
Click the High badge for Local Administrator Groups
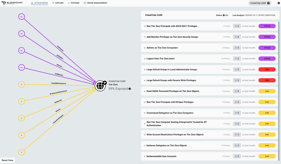pyautogui.click(x=267, y=69)
